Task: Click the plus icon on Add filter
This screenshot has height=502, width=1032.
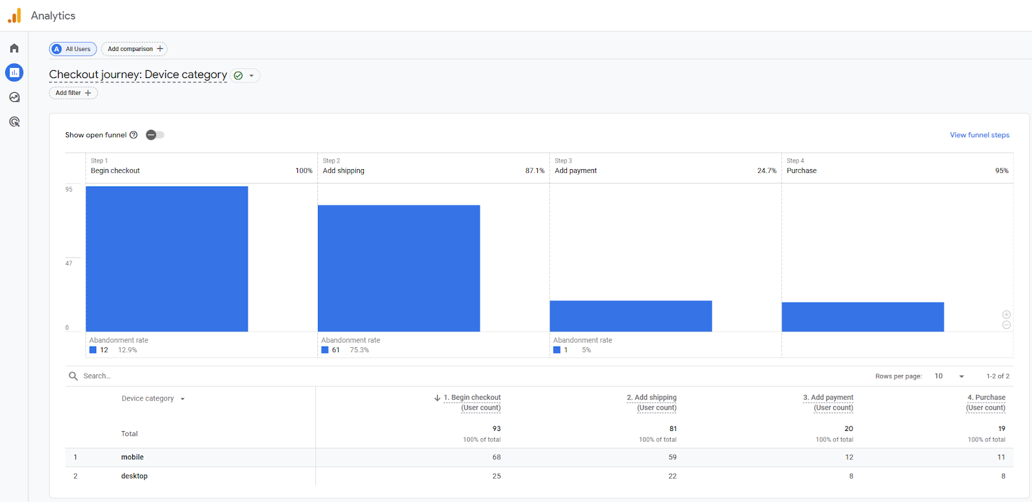Action: (x=88, y=93)
